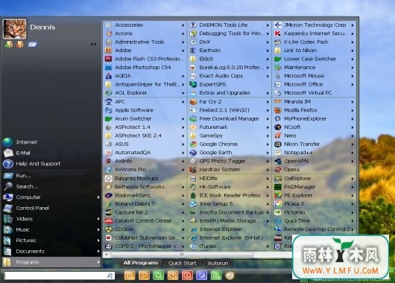Switch to the All Programs tab
This screenshot has height=283, width=395.
[141, 263]
